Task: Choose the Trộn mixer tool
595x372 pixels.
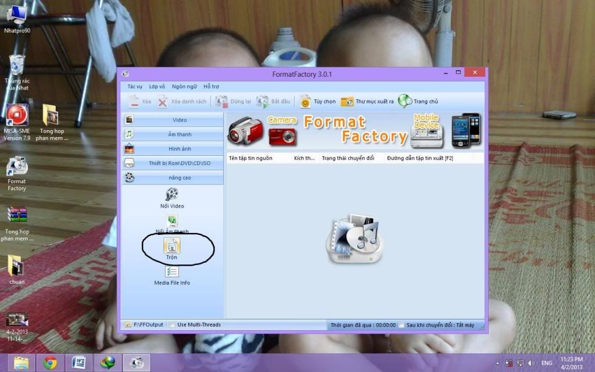Action: [x=171, y=249]
